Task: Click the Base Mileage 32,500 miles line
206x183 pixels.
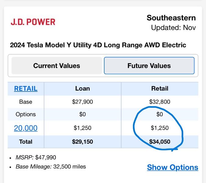Action: [x=51, y=167]
